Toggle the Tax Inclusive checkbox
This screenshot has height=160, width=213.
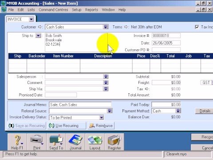click(197, 27)
